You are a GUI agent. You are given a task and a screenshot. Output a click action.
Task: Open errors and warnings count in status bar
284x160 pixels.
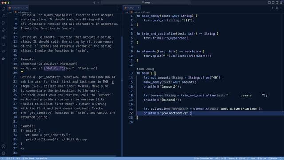pos(10,158)
